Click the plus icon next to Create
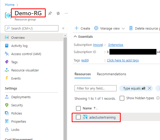 pos(77,28)
